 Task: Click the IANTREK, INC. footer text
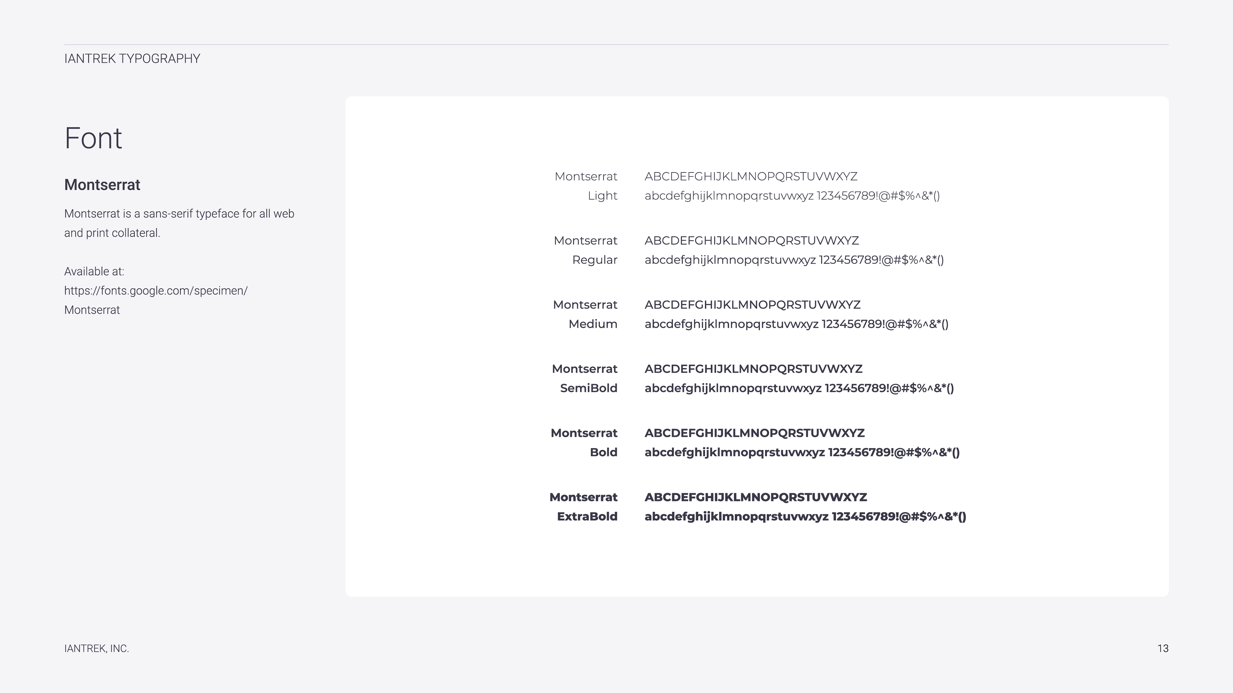pyautogui.click(x=97, y=648)
